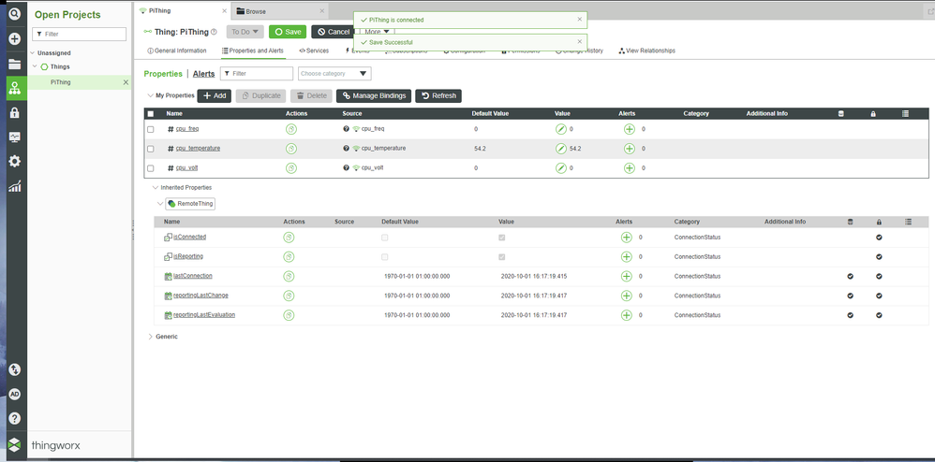
Task: Click the action icon for reportingLastChange row
Action: click(289, 296)
